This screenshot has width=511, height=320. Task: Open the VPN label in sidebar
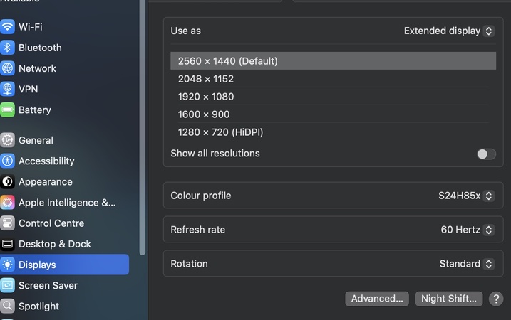pos(28,89)
